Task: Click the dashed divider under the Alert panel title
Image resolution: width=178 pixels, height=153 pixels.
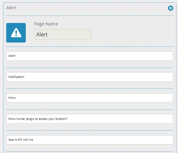Action: click(90, 16)
